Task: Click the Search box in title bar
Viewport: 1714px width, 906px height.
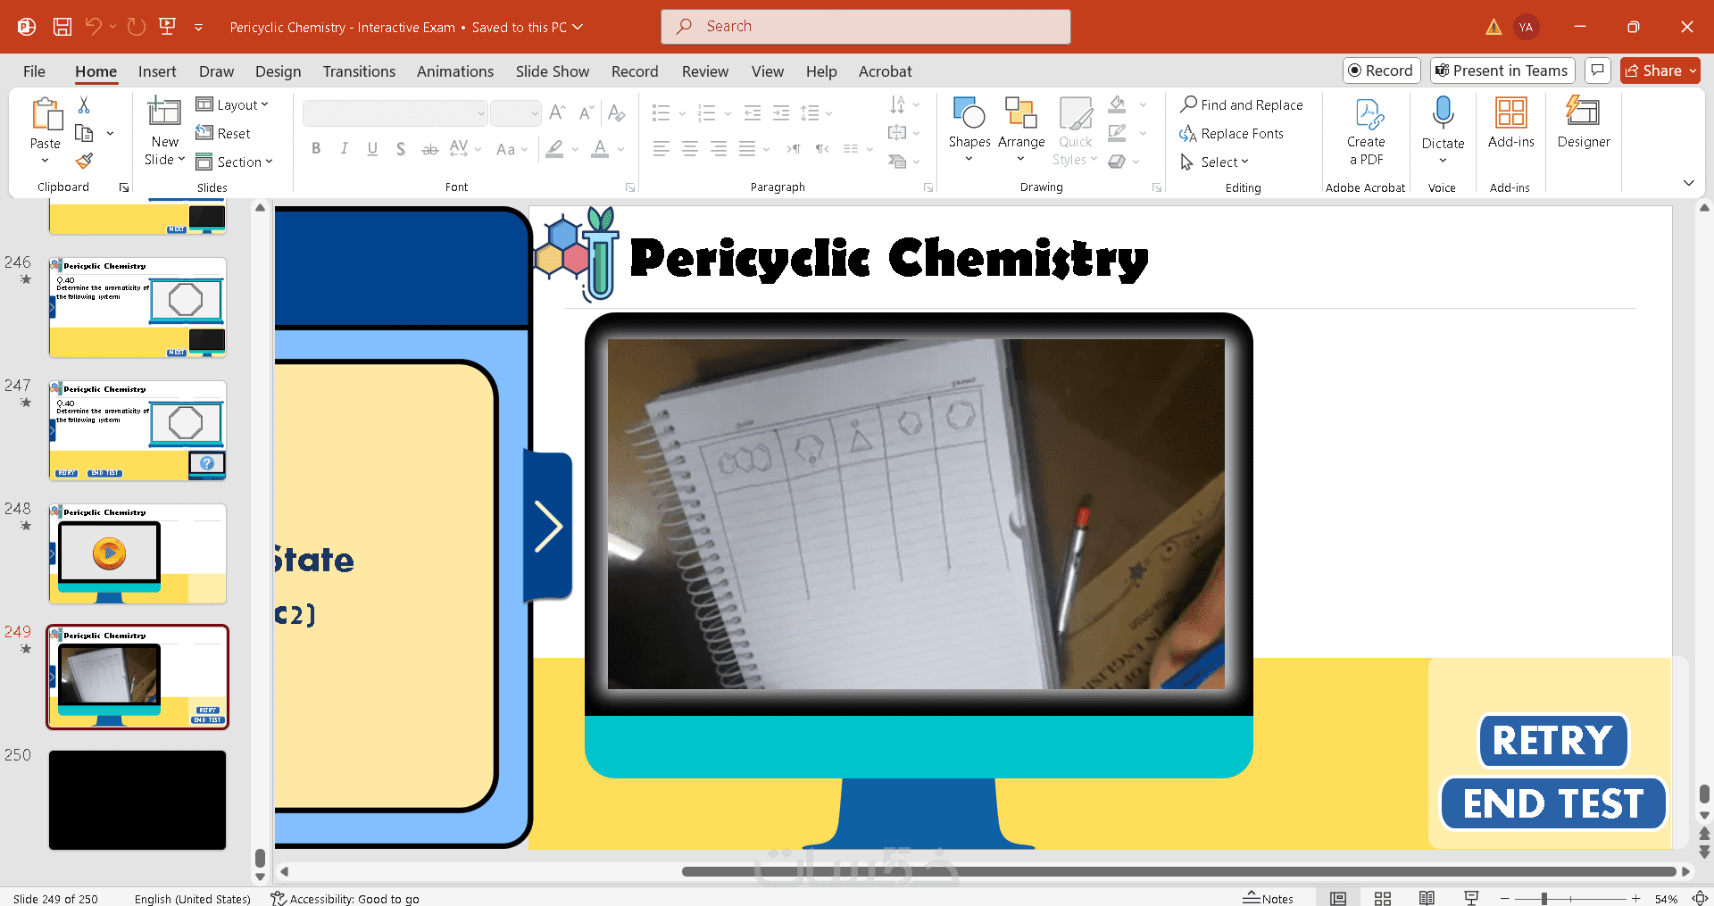Action: 866,27
